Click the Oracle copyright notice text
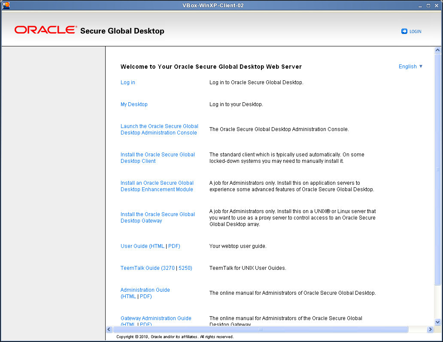 (175, 336)
